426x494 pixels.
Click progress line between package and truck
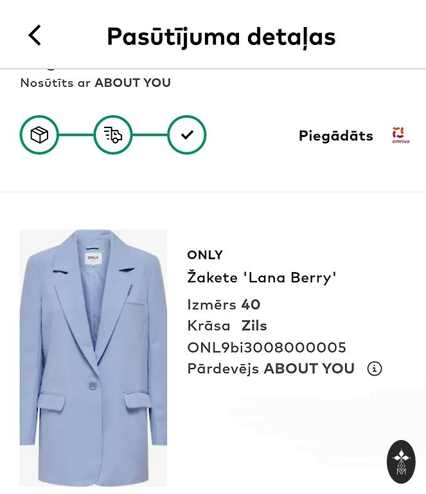[76, 135]
